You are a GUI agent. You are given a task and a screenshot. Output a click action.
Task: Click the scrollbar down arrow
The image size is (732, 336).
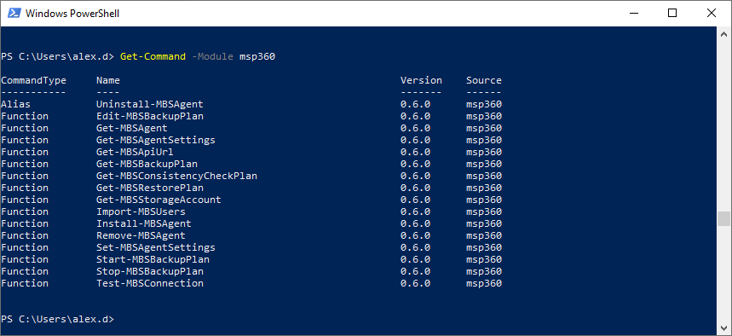(x=723, y=327)
